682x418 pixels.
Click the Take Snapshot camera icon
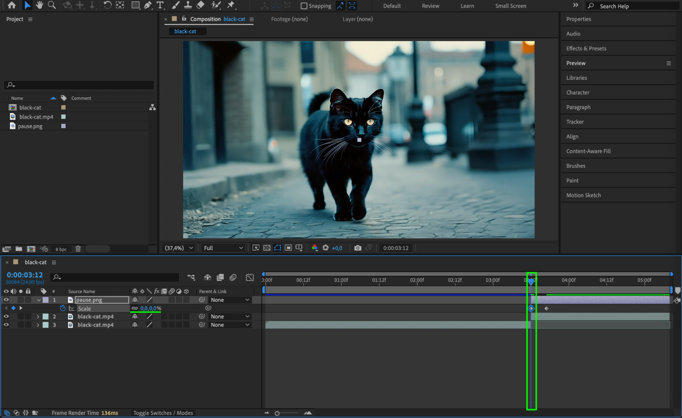click(357, 248)
